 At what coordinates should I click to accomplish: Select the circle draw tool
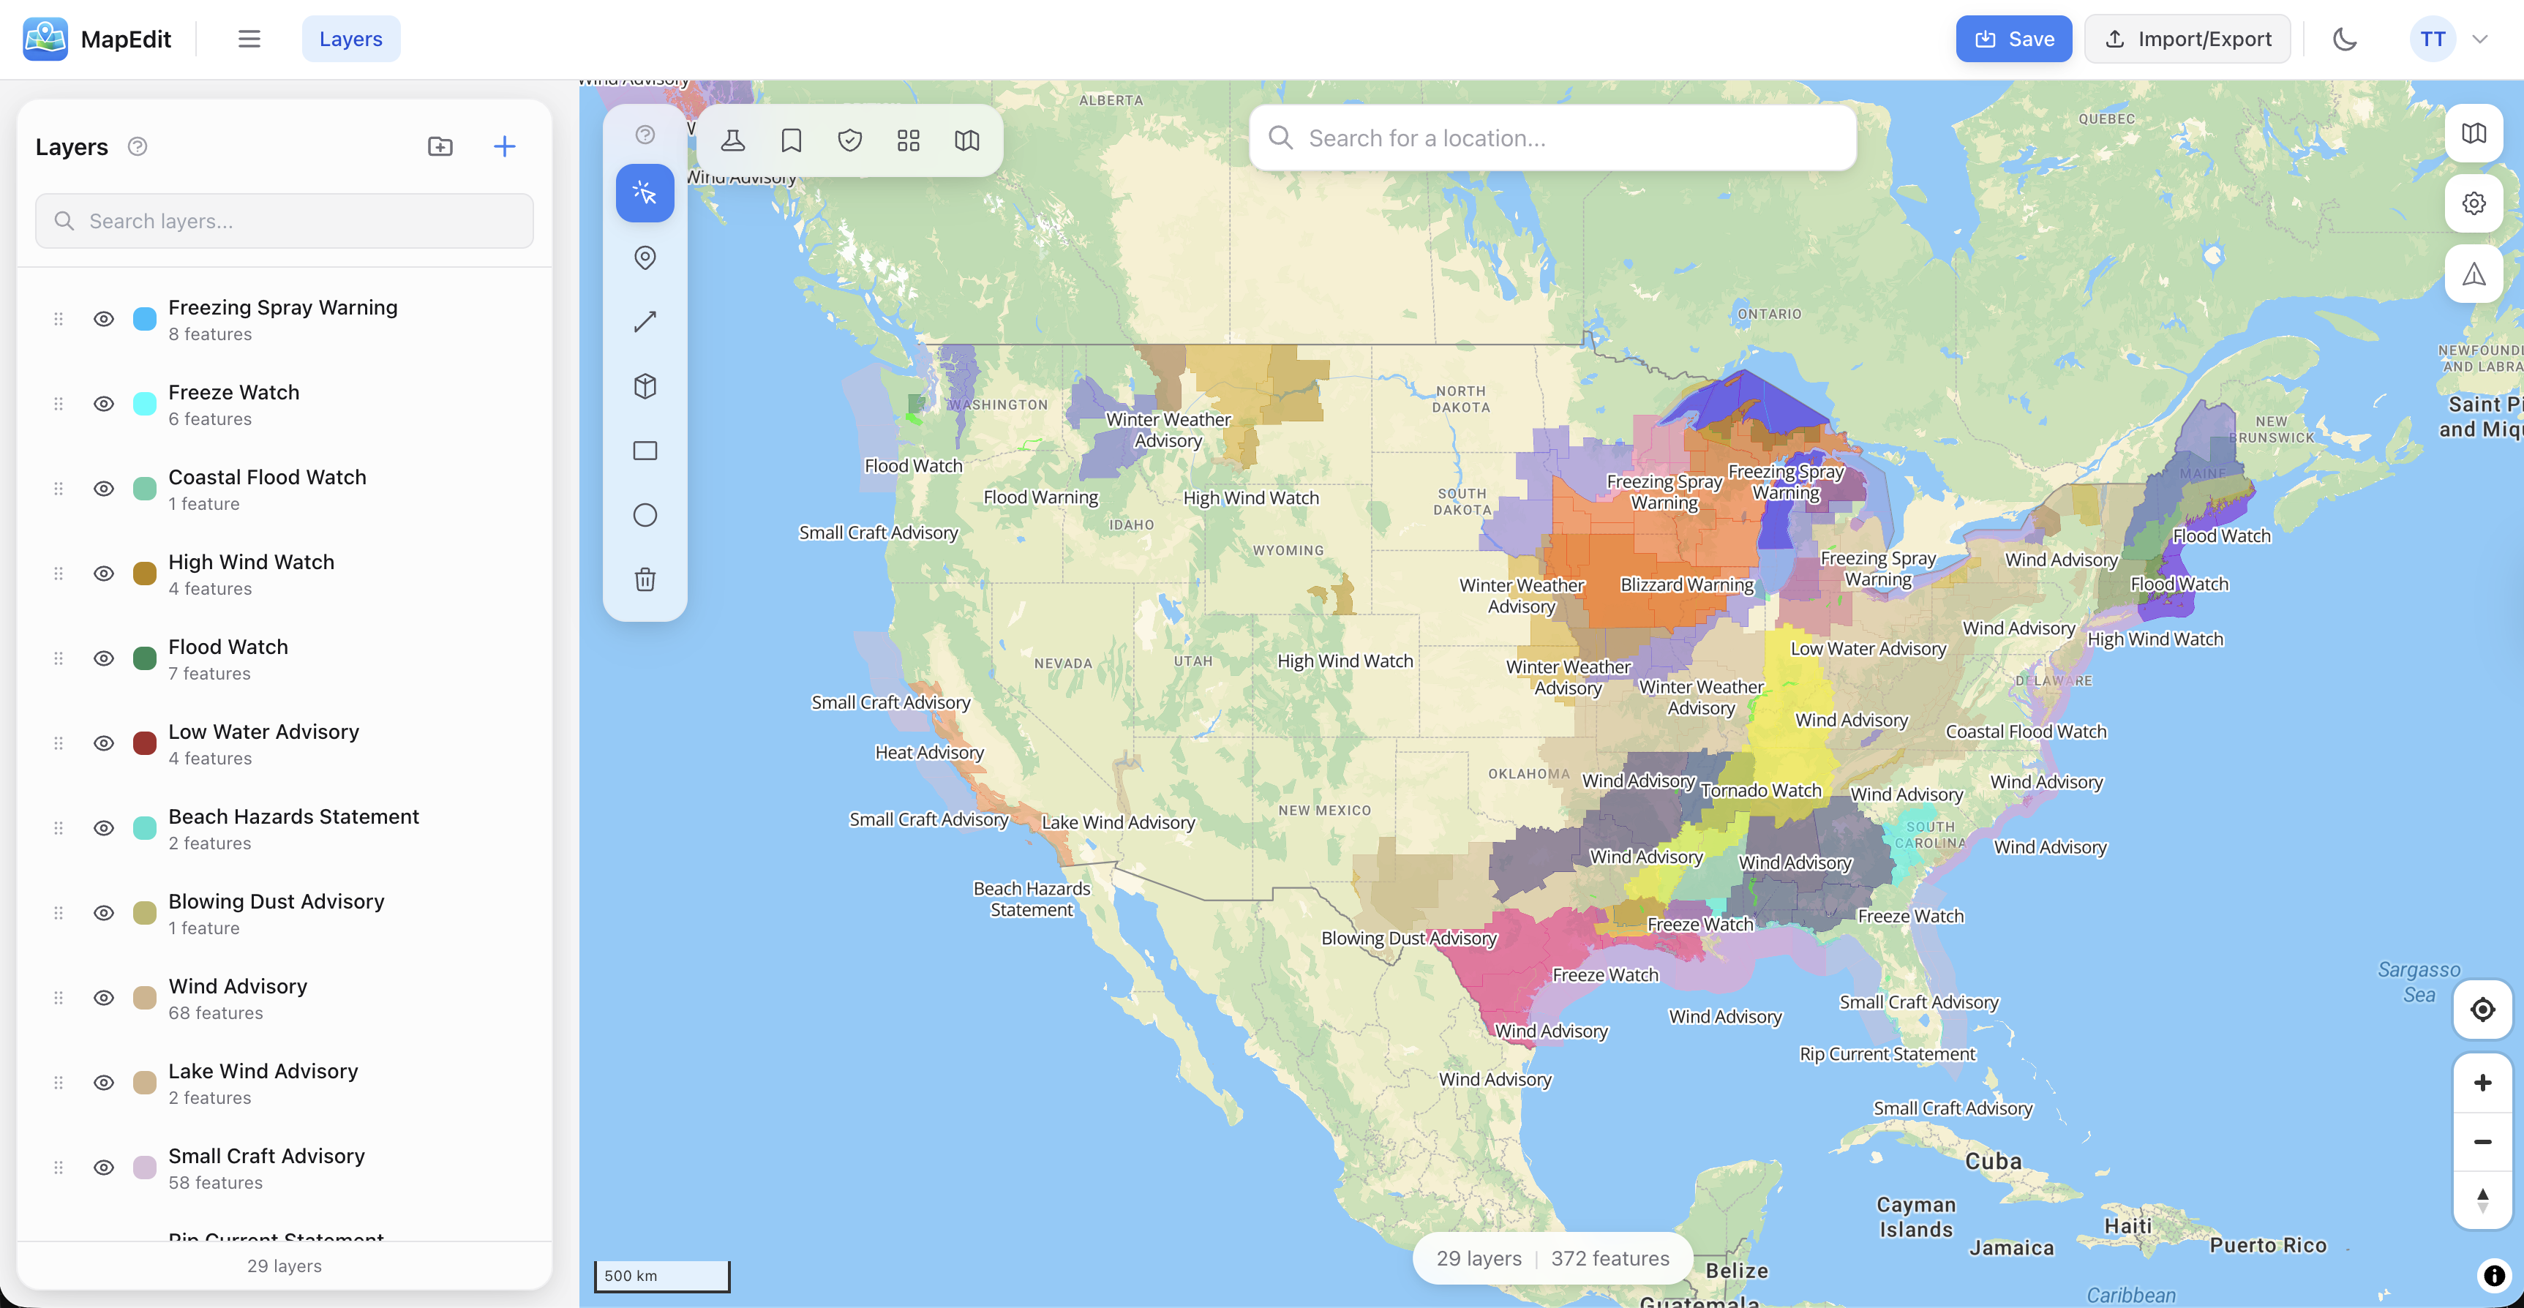[x=645, y=515]
